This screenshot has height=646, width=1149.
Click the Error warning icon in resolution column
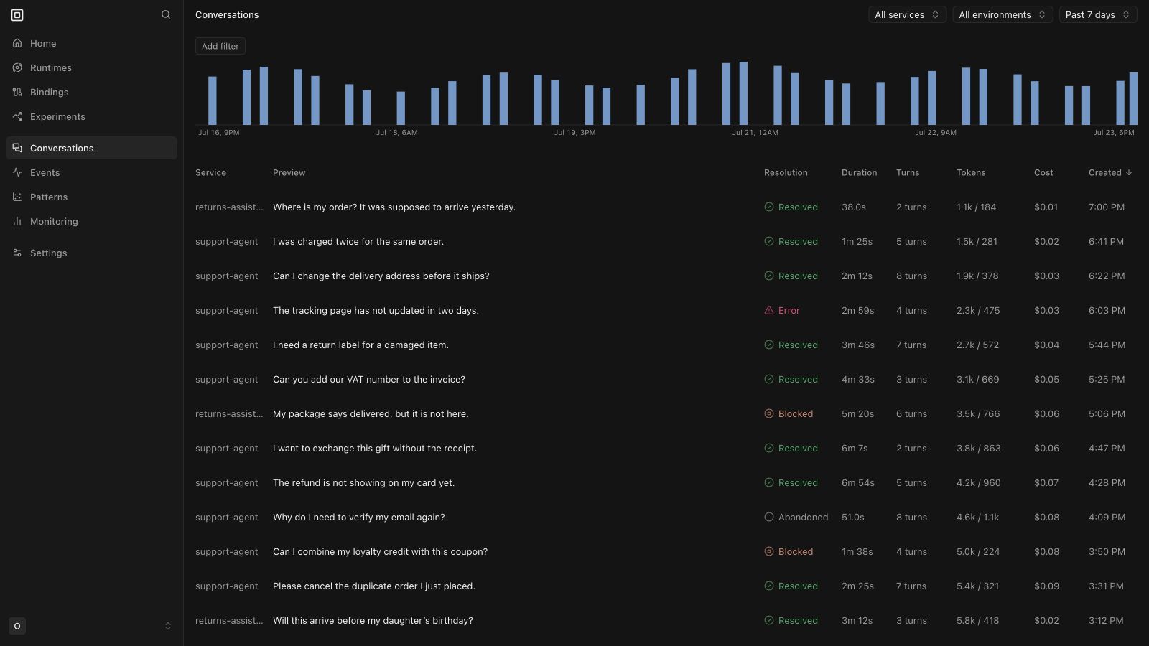[769, 310]
